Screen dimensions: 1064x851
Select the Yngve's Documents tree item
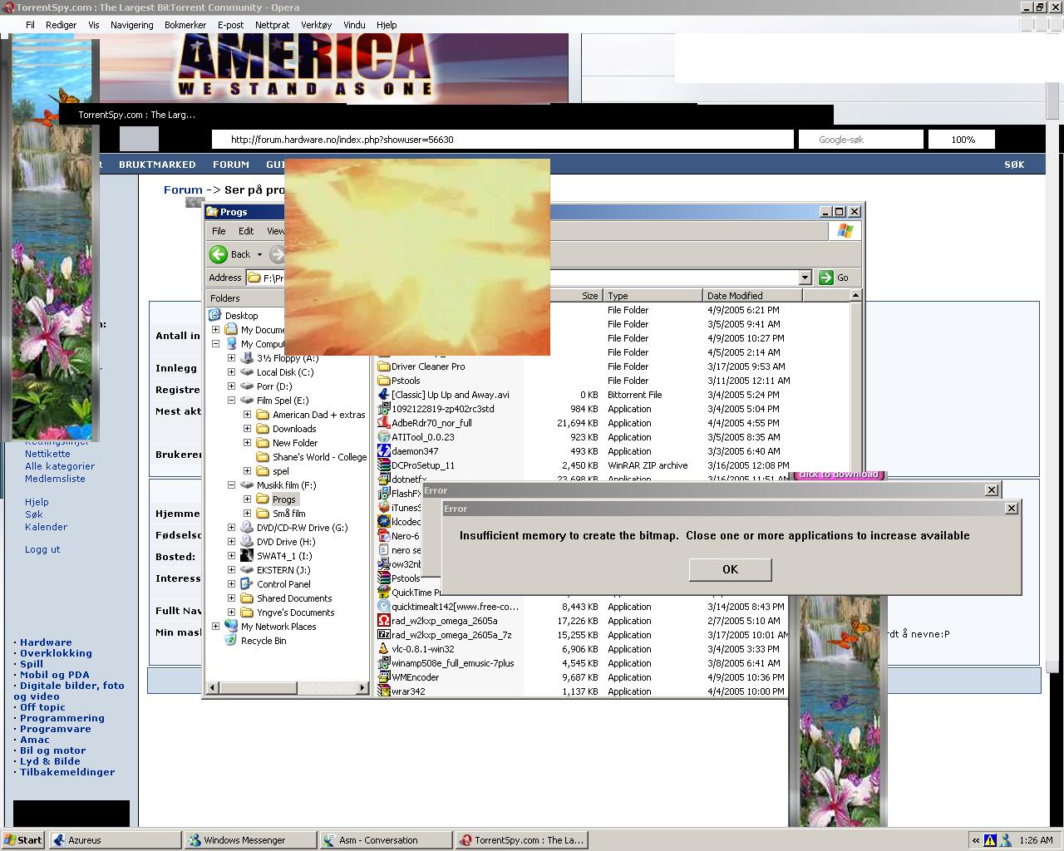coord(295,612)
